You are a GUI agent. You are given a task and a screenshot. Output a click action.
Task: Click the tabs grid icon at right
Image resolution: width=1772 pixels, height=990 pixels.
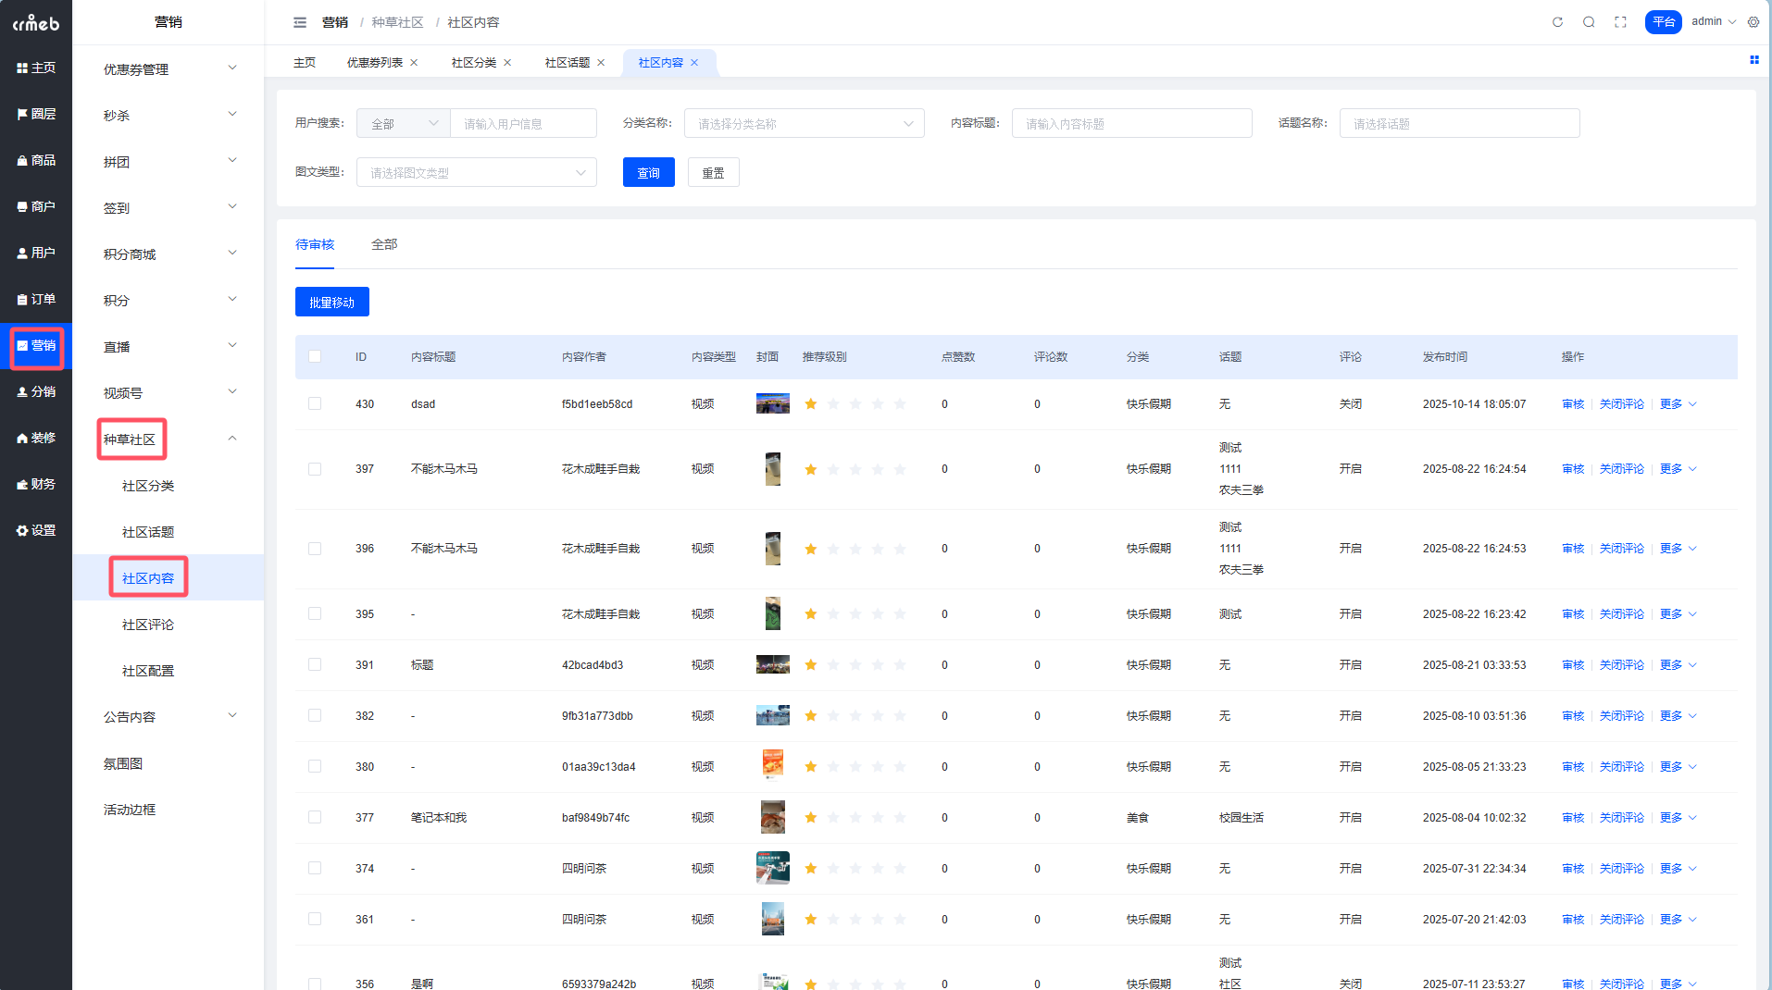click(x=1753, y=60)
